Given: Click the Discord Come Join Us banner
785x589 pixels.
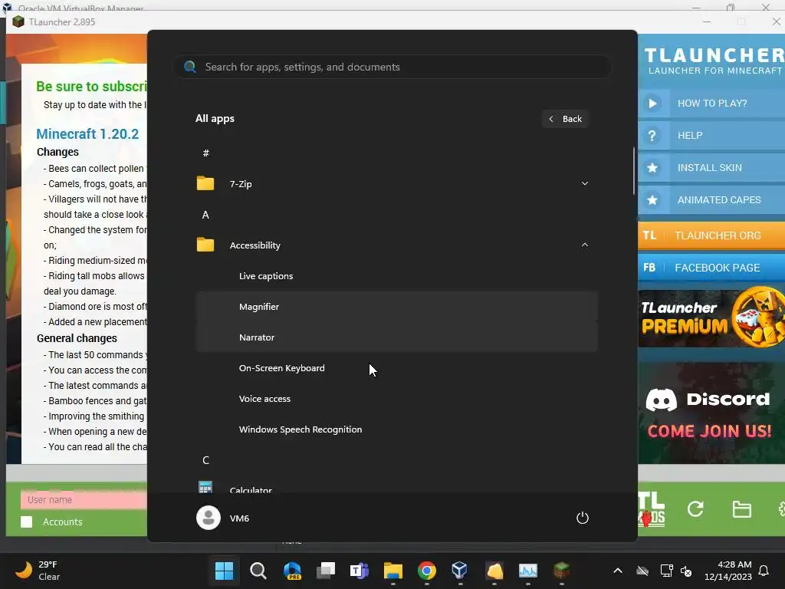Looking at the screenshot, I should pyautogui.click(x=711, y=413).
